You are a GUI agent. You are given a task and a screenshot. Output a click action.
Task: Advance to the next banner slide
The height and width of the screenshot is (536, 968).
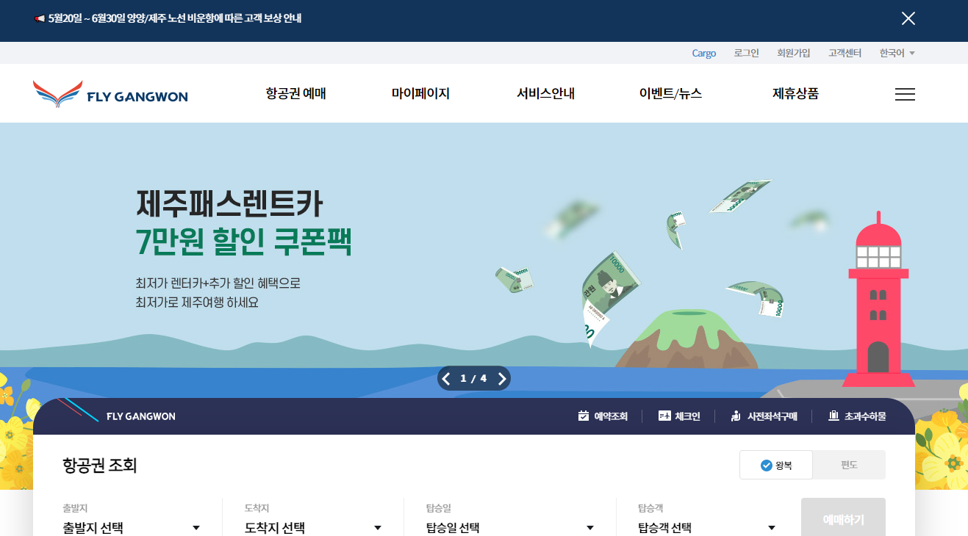[x=502, y=378]
